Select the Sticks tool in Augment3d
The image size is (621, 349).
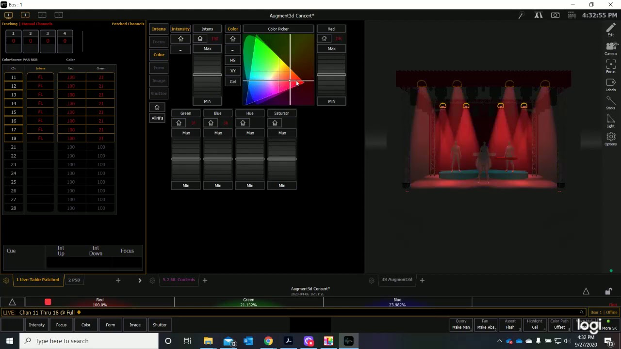tap(610, 102)
